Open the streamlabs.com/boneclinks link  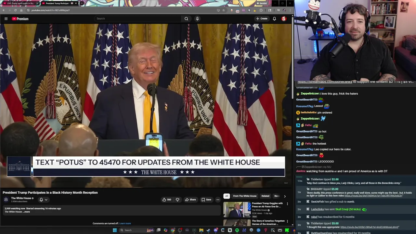[x=325, y=82]
